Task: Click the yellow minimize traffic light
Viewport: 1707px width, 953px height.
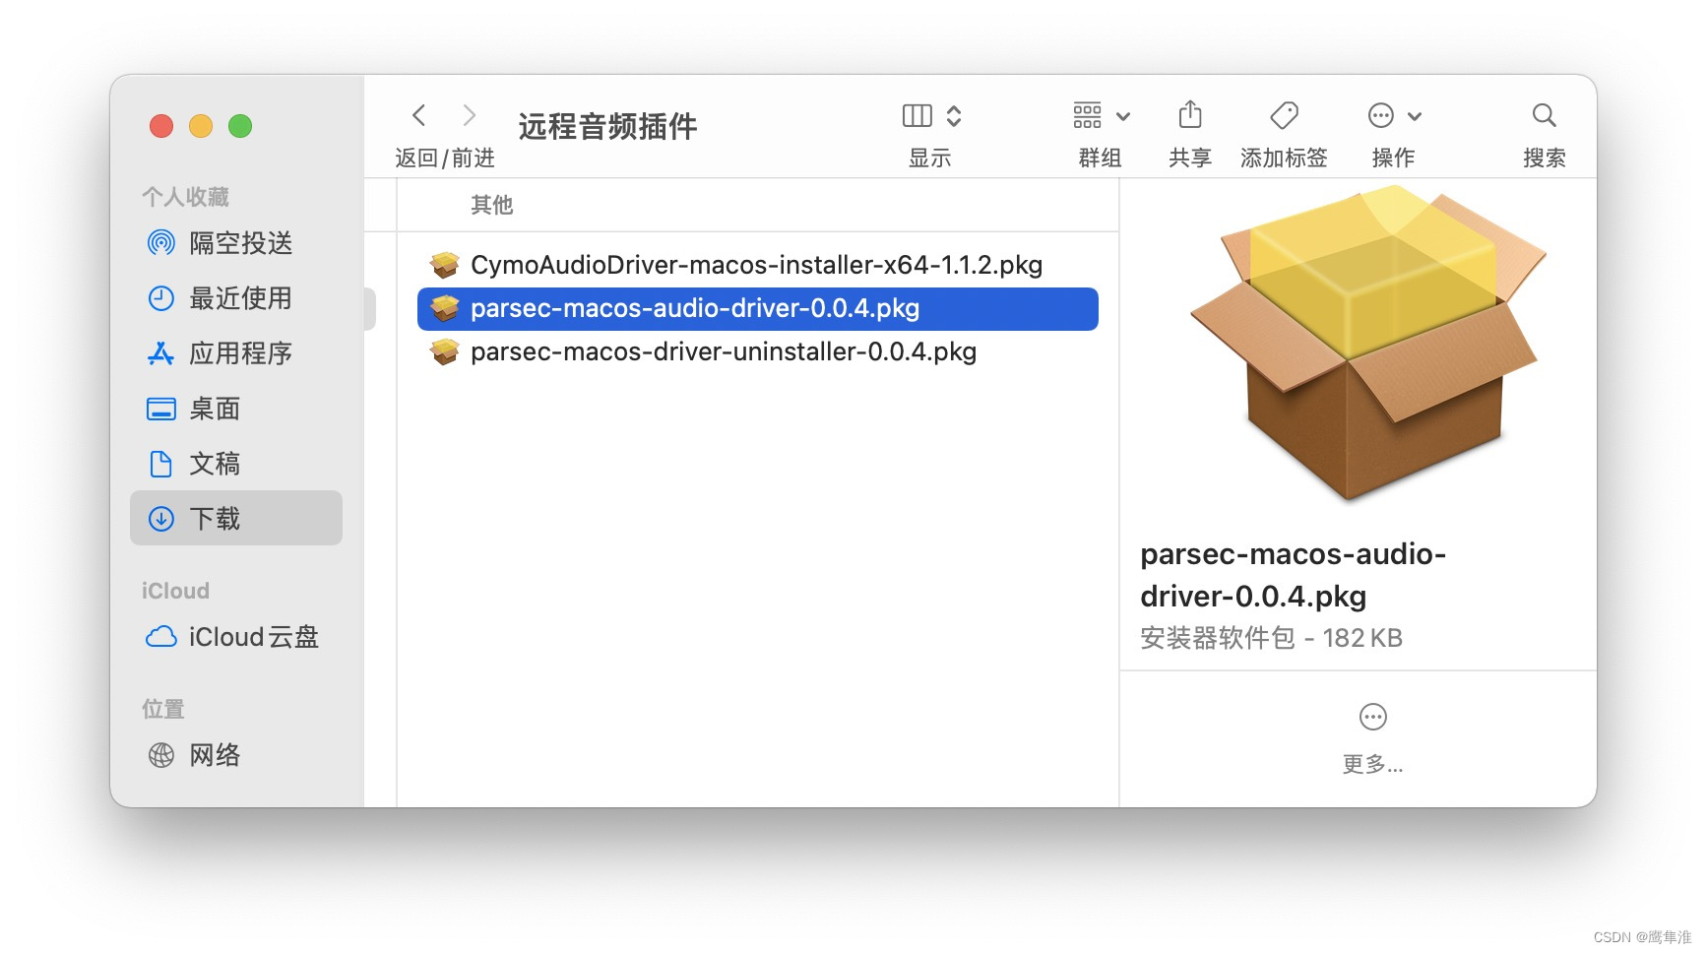Action: (x=201, y=126)
